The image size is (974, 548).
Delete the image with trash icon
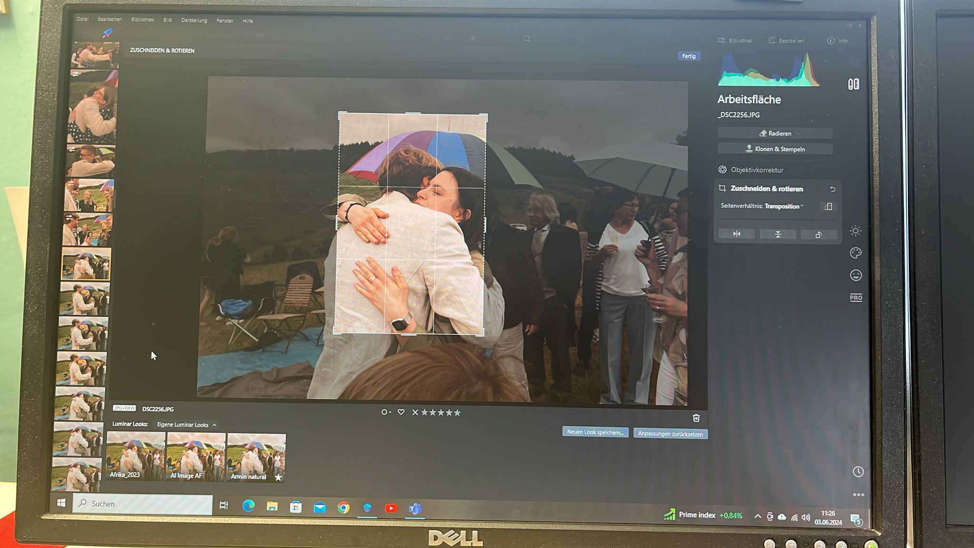point(696,418)
